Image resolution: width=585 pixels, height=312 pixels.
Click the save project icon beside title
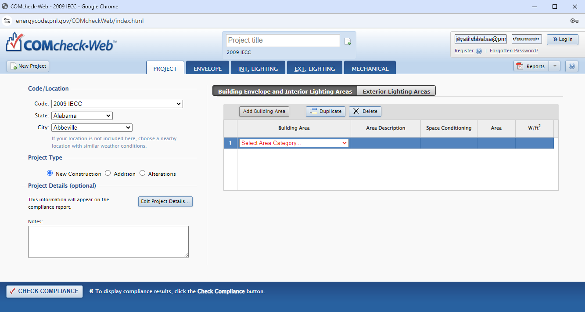click(x=348, y=41)
